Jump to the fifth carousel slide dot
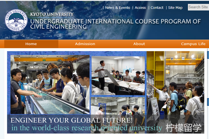The width and height of the screenshot is (209, 139). pyautogui.click(x=117, y=130)
